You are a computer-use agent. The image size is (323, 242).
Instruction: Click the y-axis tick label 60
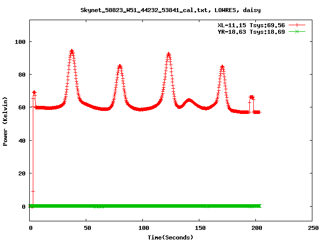click(x=22, y=107)
